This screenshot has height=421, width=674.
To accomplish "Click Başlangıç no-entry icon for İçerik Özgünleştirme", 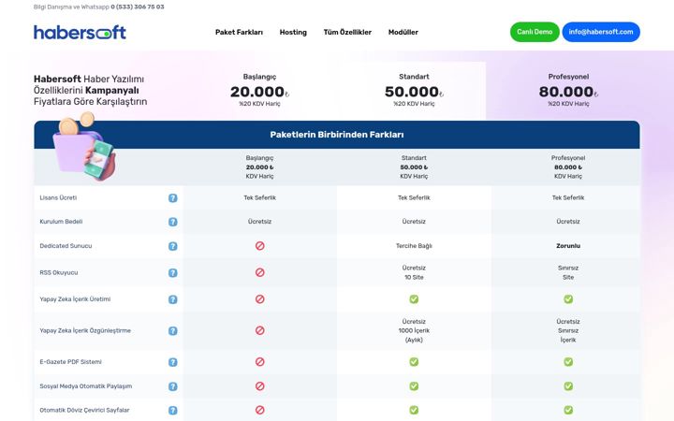I will click(x=259, y=330).
